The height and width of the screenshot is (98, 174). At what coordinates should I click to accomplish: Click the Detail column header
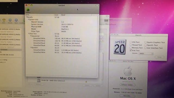(x=76, y=15)
